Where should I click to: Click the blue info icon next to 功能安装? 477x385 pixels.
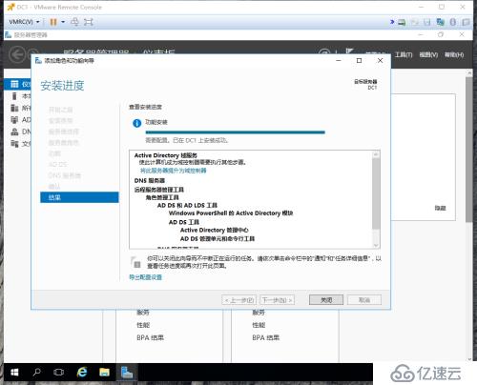136,123
